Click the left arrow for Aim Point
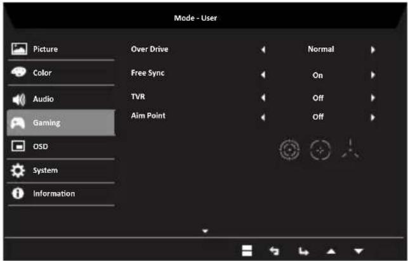Screen dimensions: 408x261 (263, 117)
